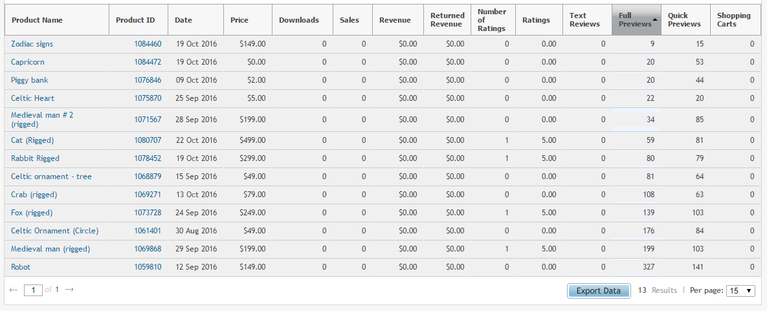Sort by Date column header
The height and width of the screenshot is (311, 767).
184,20
